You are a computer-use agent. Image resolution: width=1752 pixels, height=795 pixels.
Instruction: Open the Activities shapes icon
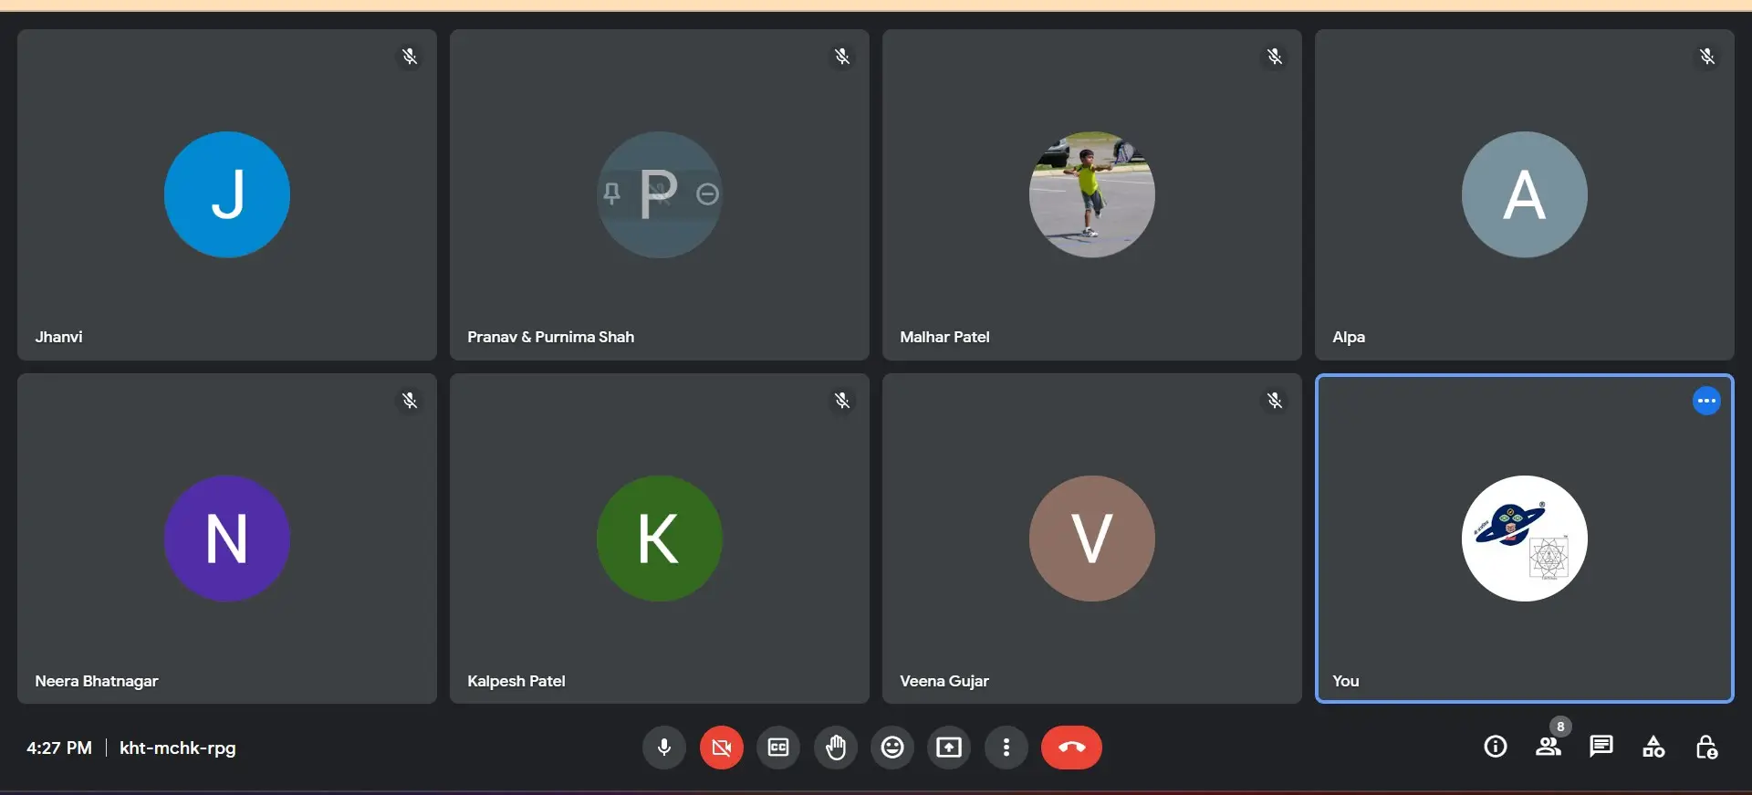click(x=1653, y=747)
